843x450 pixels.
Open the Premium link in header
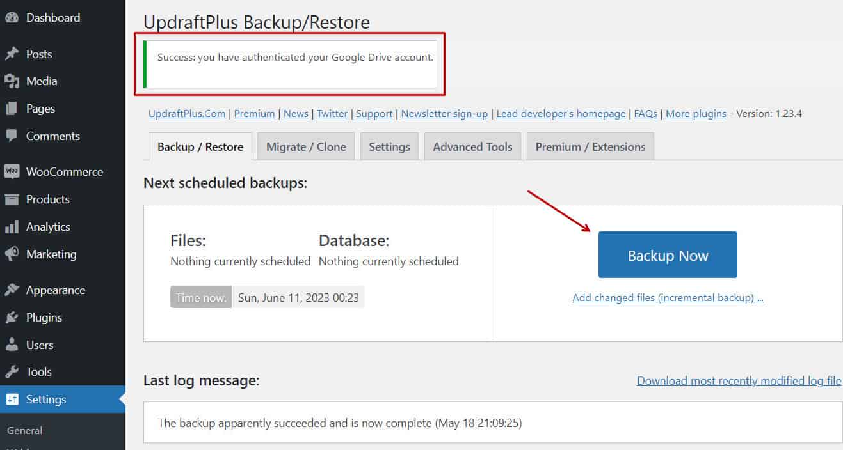click(x=254, y=114)
